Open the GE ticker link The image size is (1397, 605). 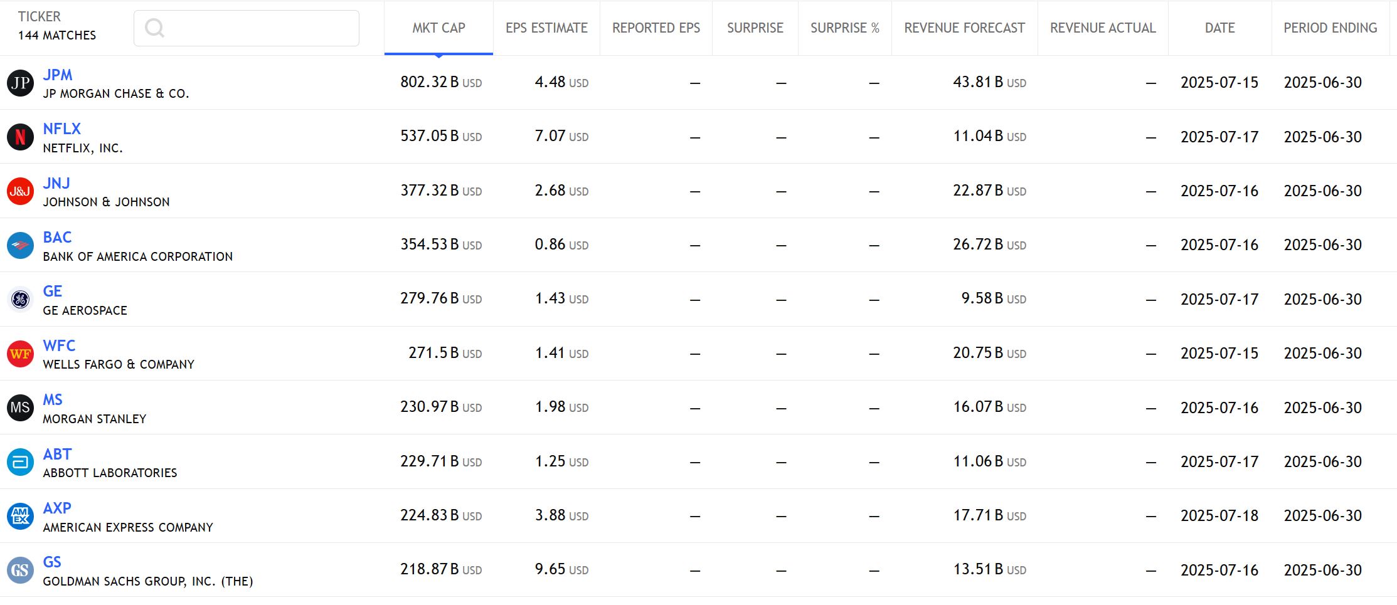[x=53, y=291]
